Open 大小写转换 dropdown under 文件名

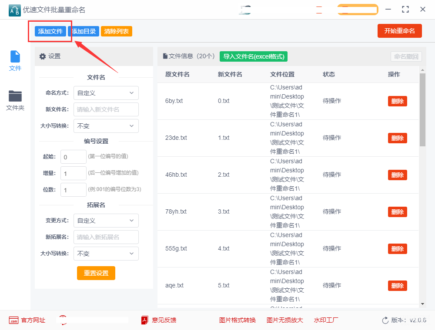click(106, 126)
